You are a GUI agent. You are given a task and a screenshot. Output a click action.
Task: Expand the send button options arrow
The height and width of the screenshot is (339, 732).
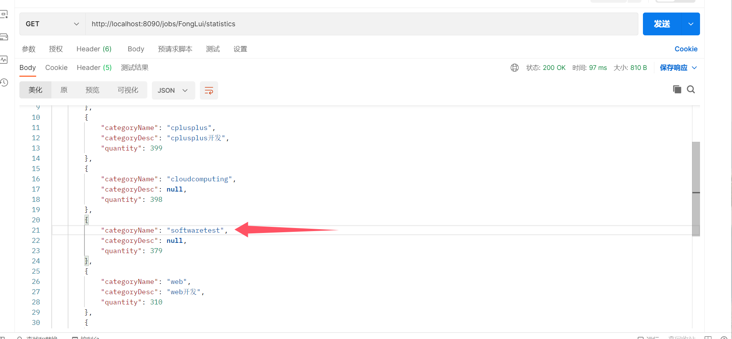click(691, 24)
